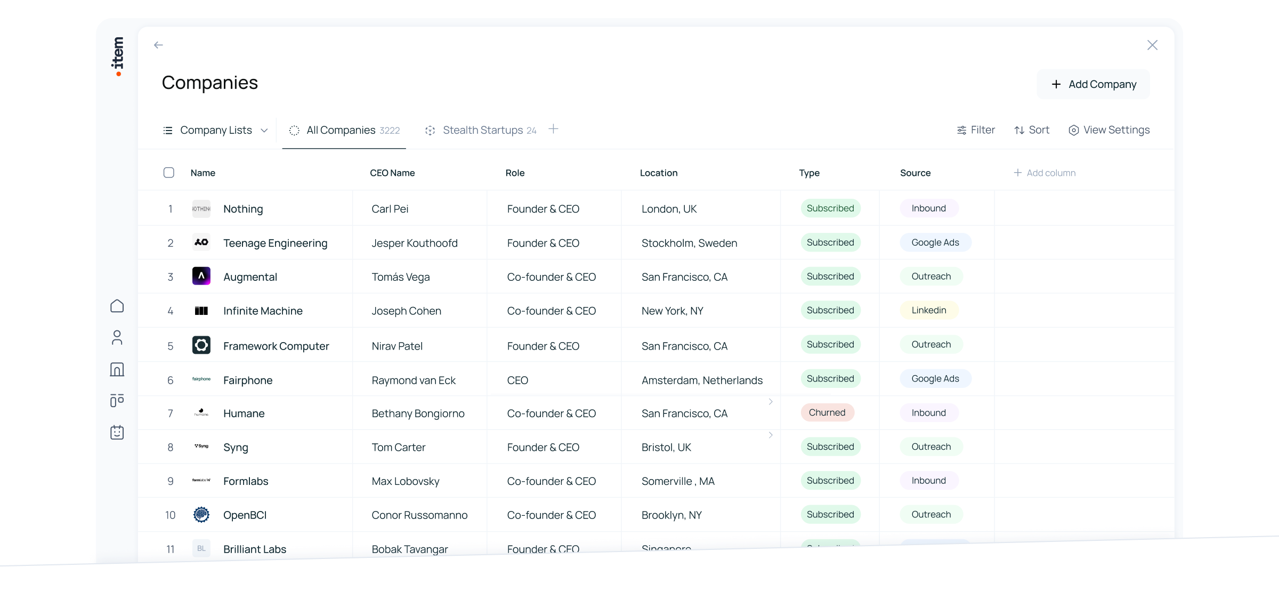Open the Companies building icon in sidebar

pyautogui.click(x=117, y=369)
